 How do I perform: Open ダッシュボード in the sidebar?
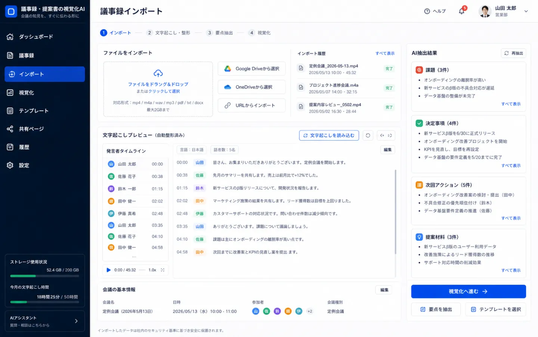(x=44, y=37)
